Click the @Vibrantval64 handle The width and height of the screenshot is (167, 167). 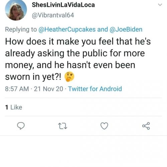[x=53, y=15]
